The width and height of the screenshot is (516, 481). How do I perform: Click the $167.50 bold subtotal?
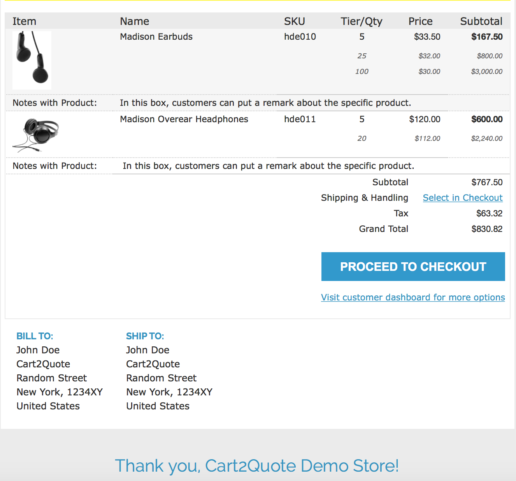coord(487,37)
